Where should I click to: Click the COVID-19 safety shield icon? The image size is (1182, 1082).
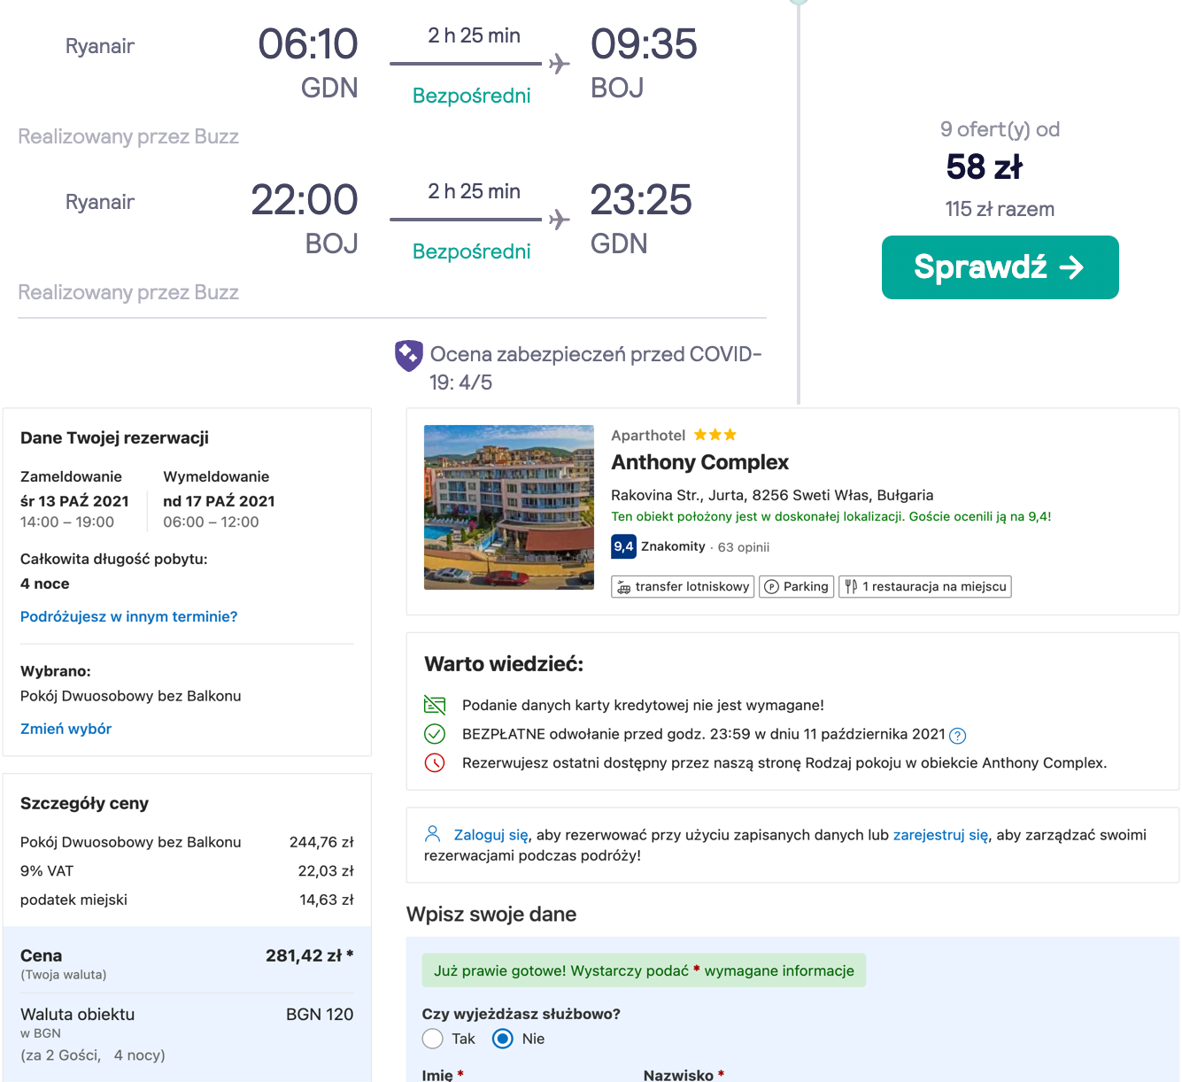(x=408, y=355)
